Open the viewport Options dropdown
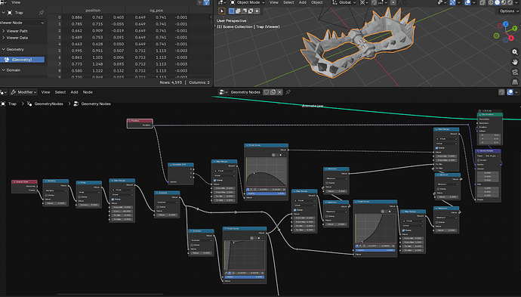 click(x=508, y=11)
